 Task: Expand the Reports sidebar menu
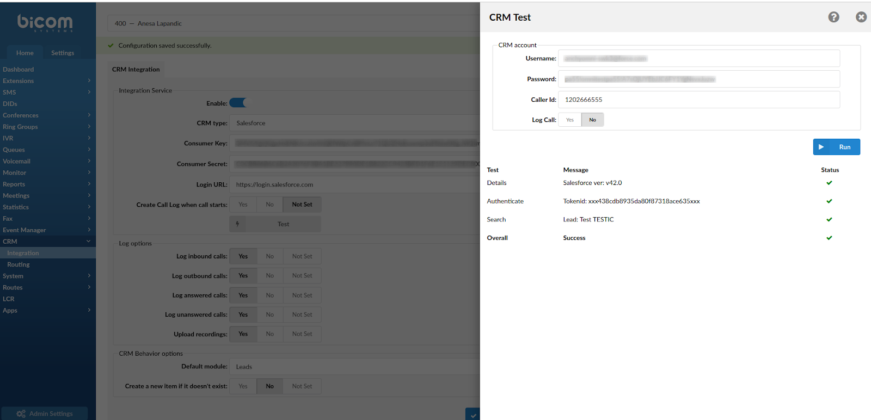tap(47, 184)
